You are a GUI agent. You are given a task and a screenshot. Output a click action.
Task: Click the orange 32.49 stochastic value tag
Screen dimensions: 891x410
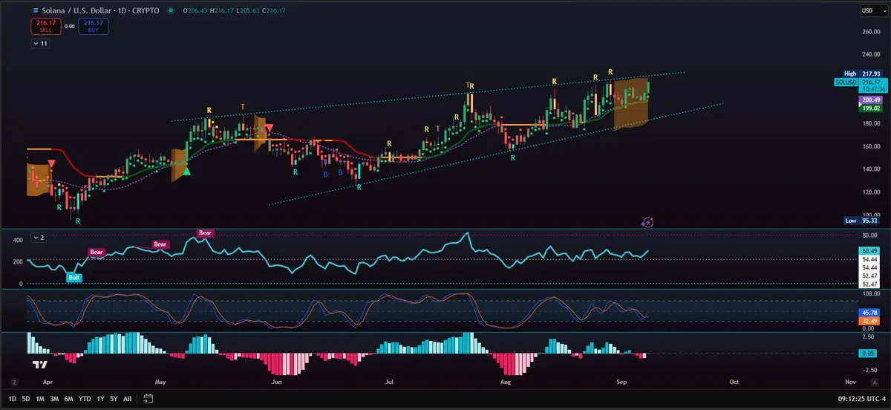click(868, 320)
